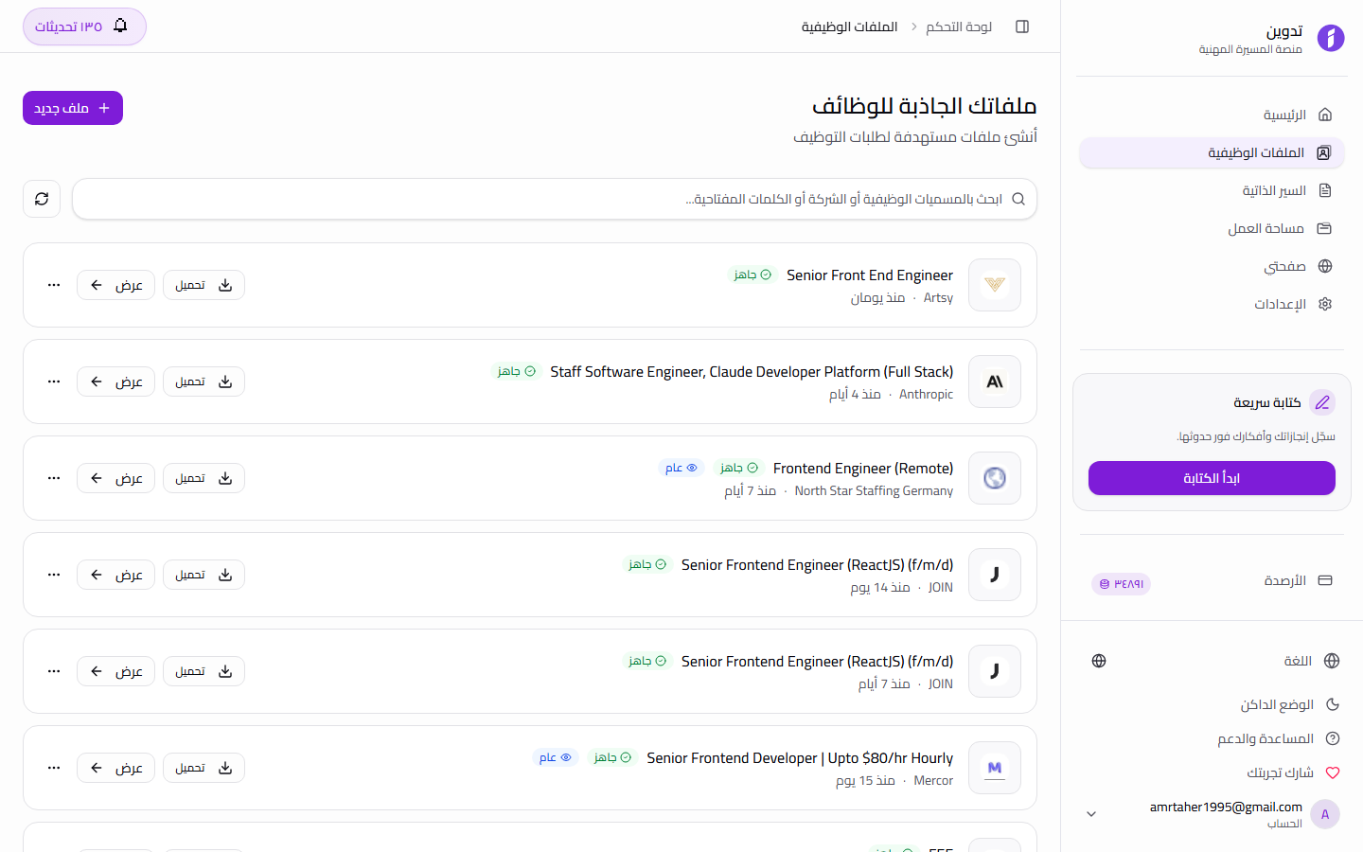This screenshot has height=852, width=1363.
Task: Click the New Profile (ملف جديد) button
Action: tap(73, 108)
